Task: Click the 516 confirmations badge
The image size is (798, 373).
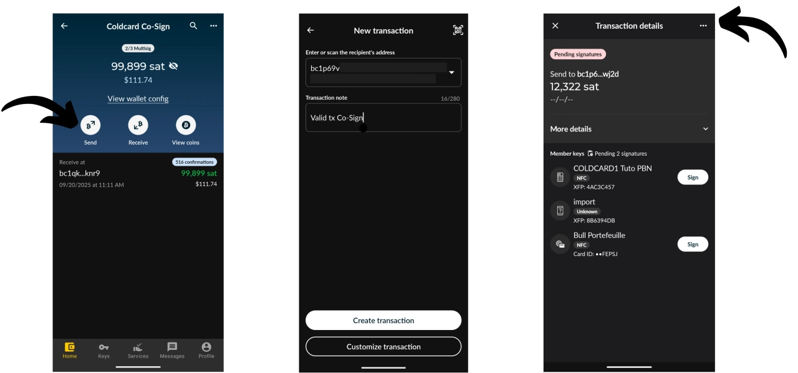Action: 195,162
